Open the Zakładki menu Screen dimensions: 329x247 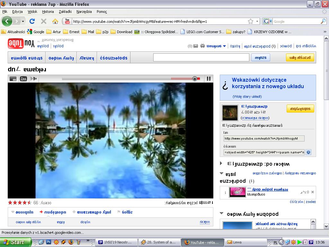(65, 12)
